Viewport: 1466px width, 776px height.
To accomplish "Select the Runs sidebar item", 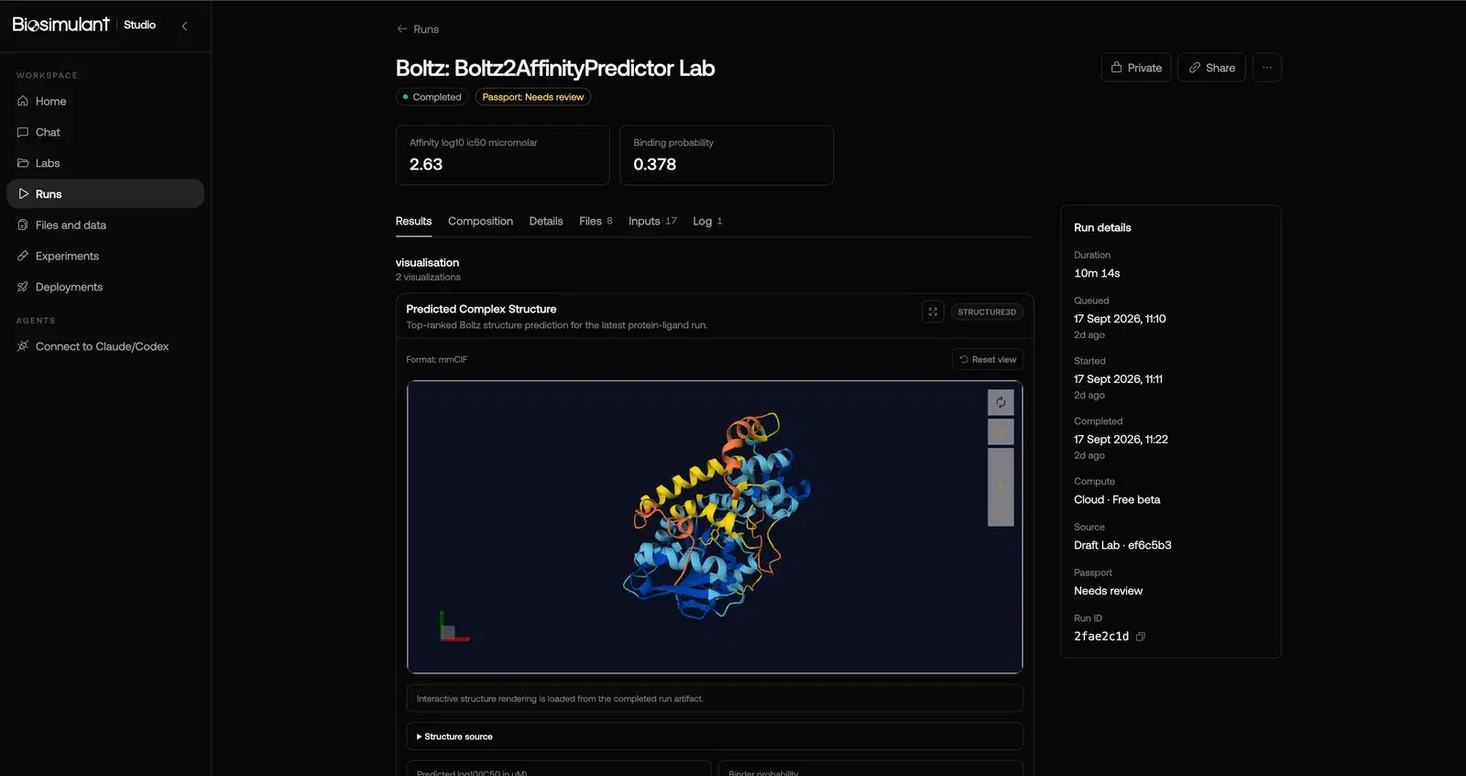I will click(x=105, y=194).
